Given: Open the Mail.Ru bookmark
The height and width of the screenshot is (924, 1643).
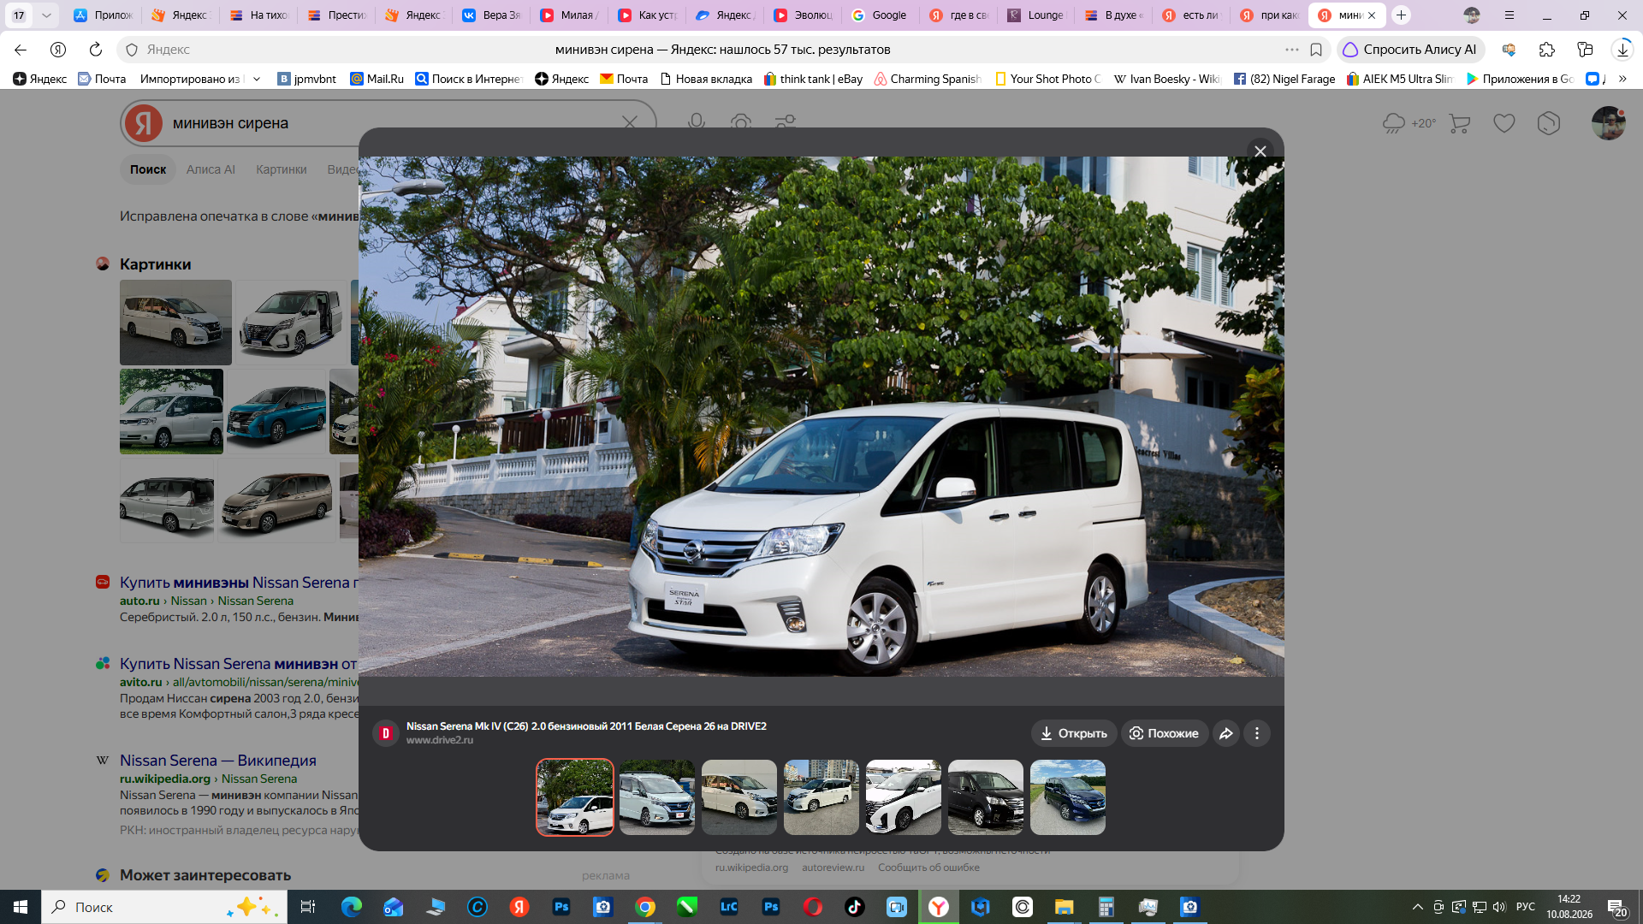Looking at the screenshot, I should pos(377,79).
